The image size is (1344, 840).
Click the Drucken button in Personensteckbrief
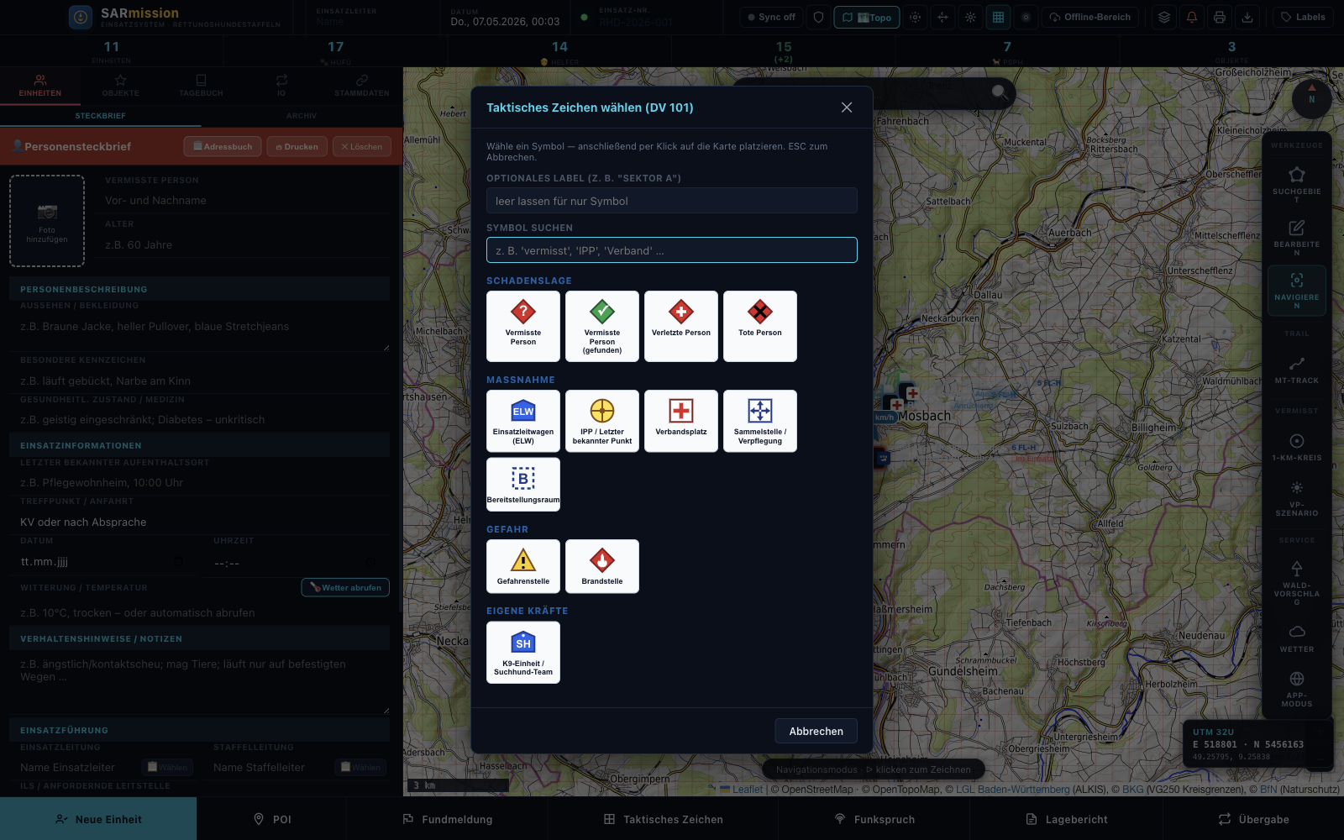(x=297, y=147)
